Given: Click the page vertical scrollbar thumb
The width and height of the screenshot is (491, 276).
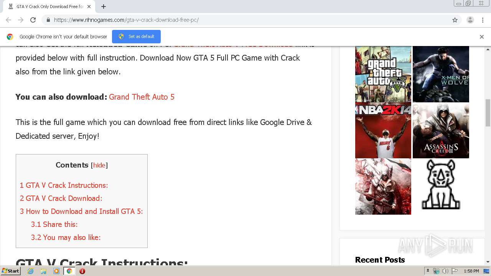Looking at the screenshot, I should click(488, 112).
